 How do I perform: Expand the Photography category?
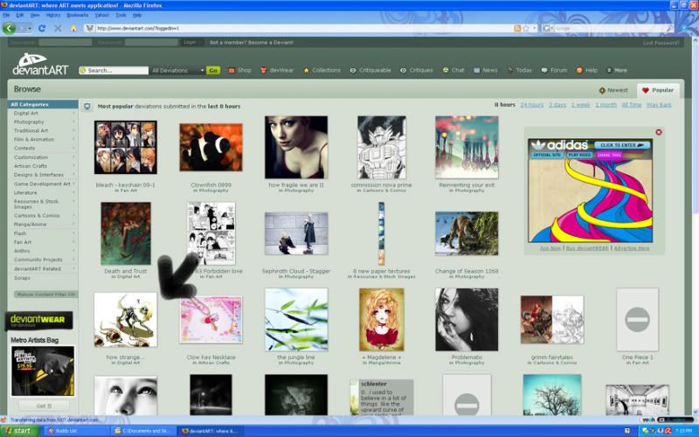73,121
